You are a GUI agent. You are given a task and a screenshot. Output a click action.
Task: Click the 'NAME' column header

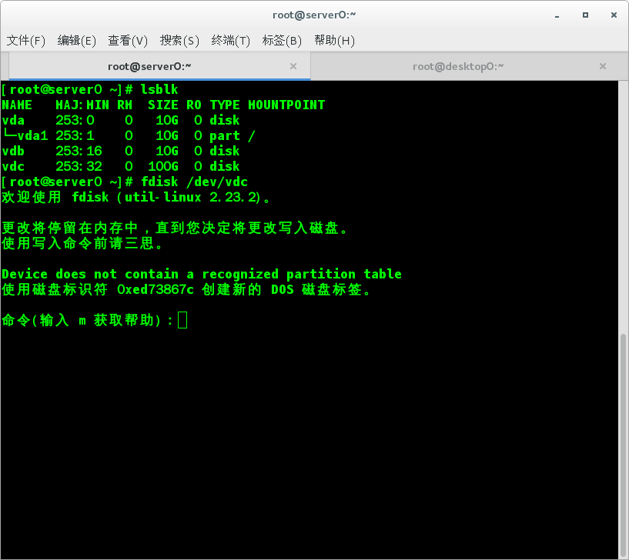[x=17, y=105]
